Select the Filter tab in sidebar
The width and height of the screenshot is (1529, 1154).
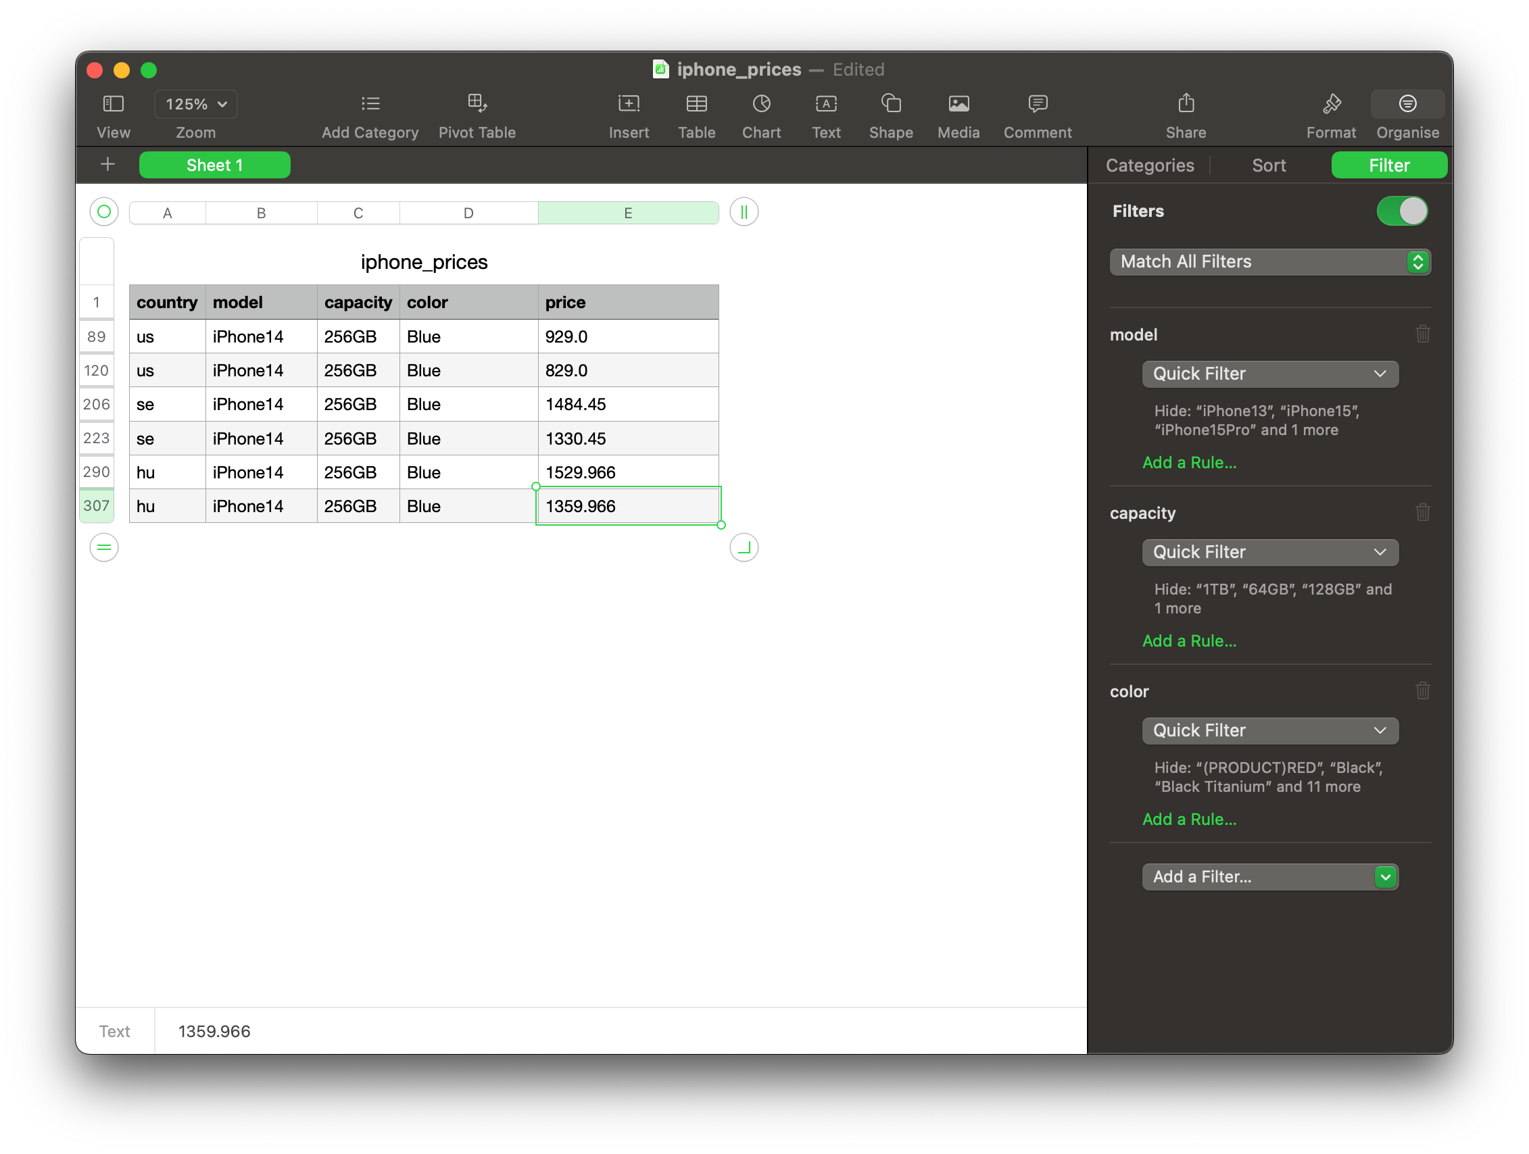pyautogui.click(x=1388, y=164)
